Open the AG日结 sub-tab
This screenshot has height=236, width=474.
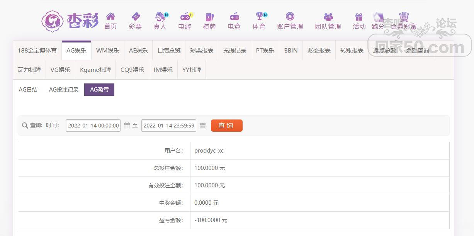click(28, 90)
